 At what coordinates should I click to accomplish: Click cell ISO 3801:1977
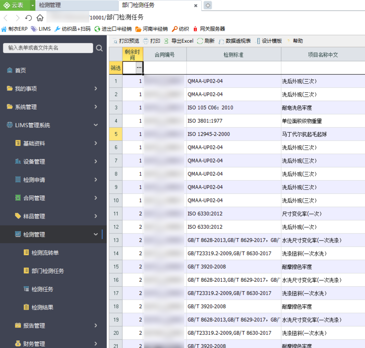234,121
